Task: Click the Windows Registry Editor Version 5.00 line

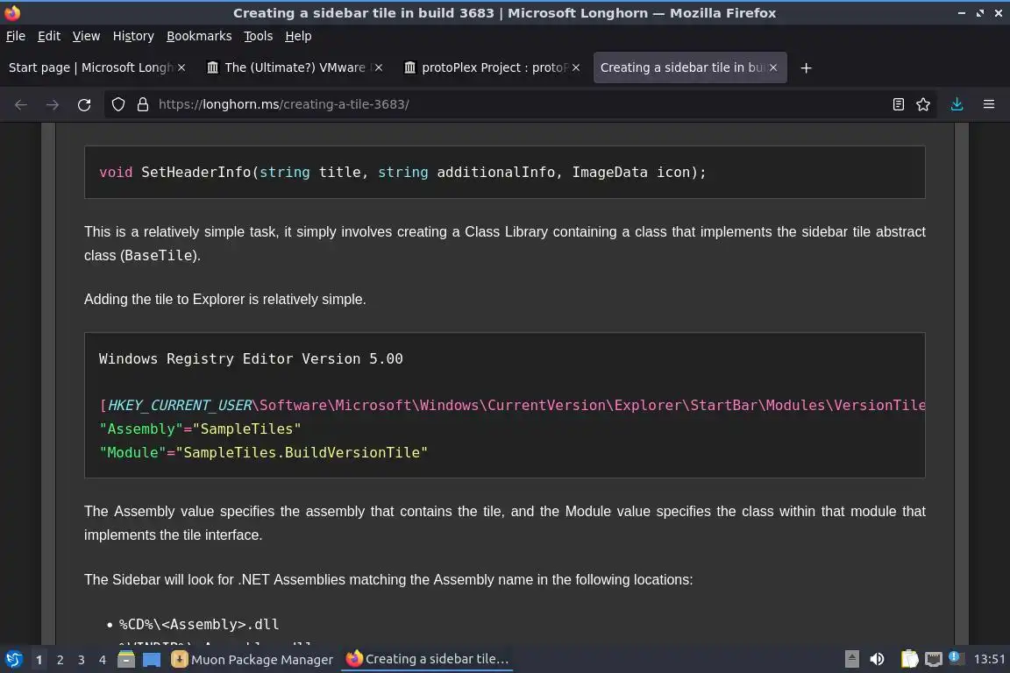Action: click(x=251, y=358)
